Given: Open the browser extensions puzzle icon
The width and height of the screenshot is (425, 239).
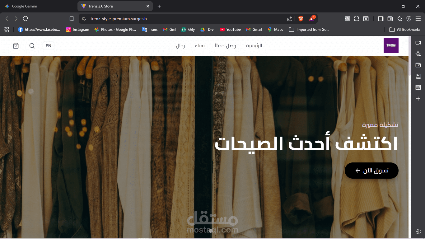Looking at the screenshot, I should click(x=357, y=19).
